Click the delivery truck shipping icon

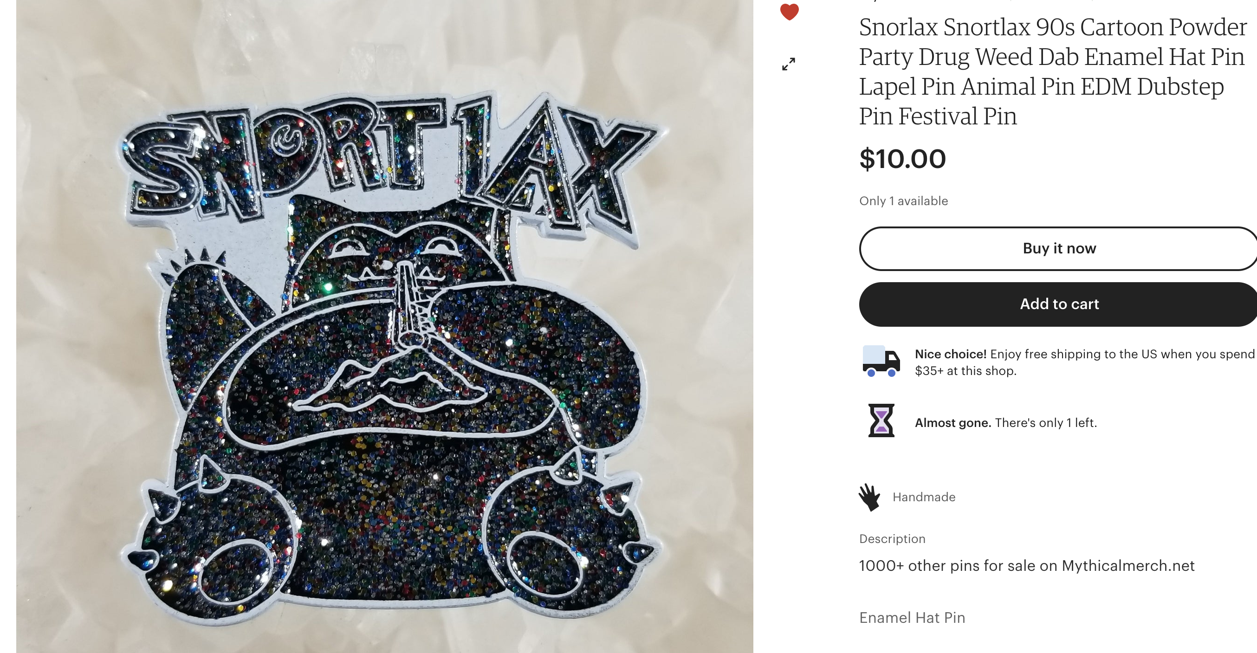coord(881,361)
